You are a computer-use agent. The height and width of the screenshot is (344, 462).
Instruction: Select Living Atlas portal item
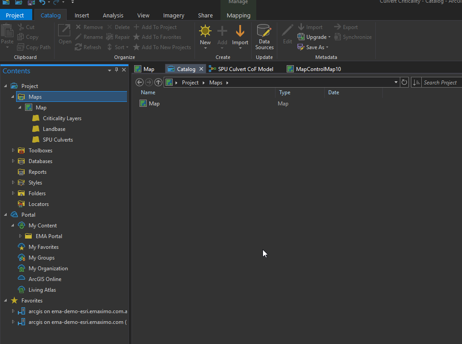point(42,290)
